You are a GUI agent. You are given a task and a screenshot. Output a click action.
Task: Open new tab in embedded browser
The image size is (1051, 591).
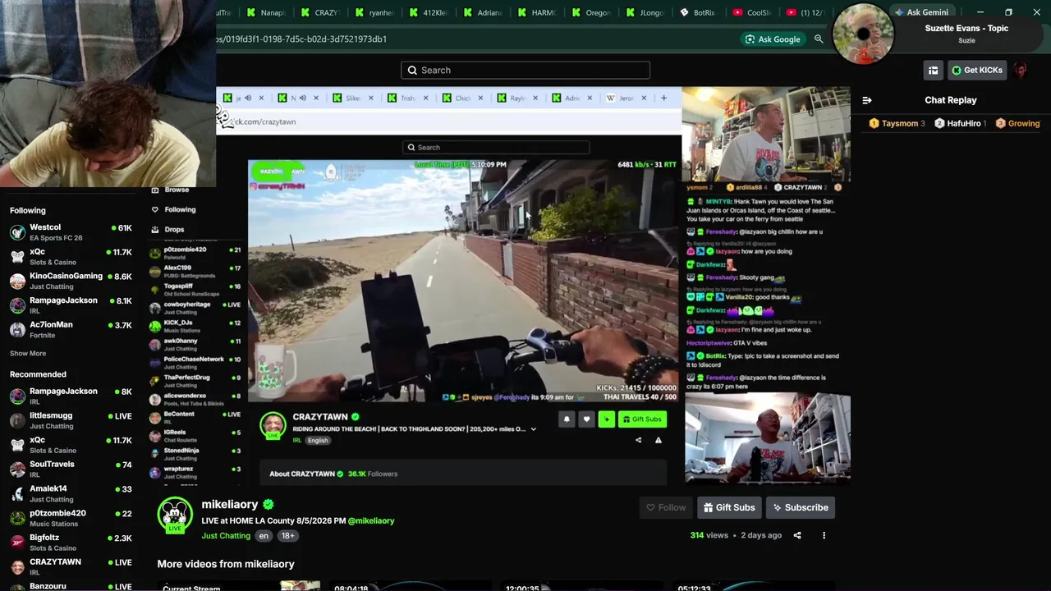tap(664, 98)
